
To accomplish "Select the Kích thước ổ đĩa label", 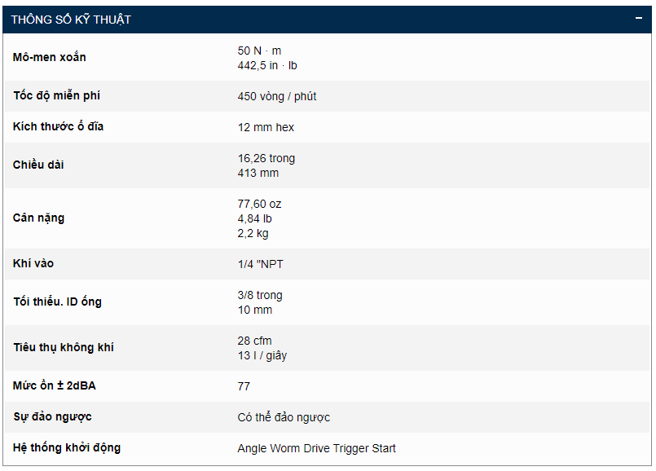I will tap(59, 127).
